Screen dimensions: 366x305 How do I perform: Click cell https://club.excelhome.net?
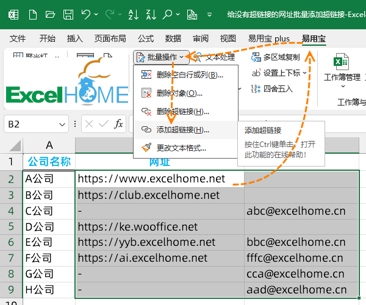tap(160, 195)
